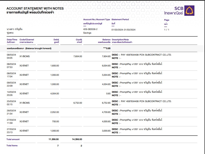This screenshot has width=205, height=154.
Task: Select the account number 426-083536-2
Action: pyautogui.click(x=90, y=29)
